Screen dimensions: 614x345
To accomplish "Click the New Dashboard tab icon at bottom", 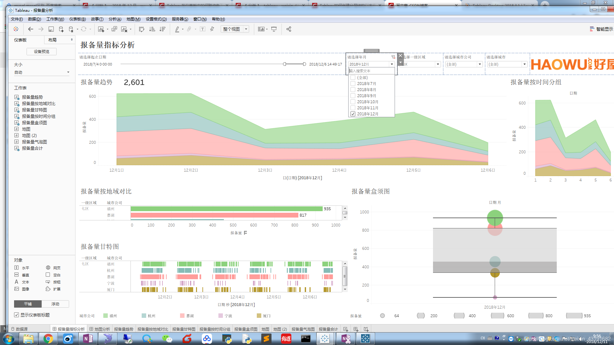I will pyautogui.click(x=356, y=329).
